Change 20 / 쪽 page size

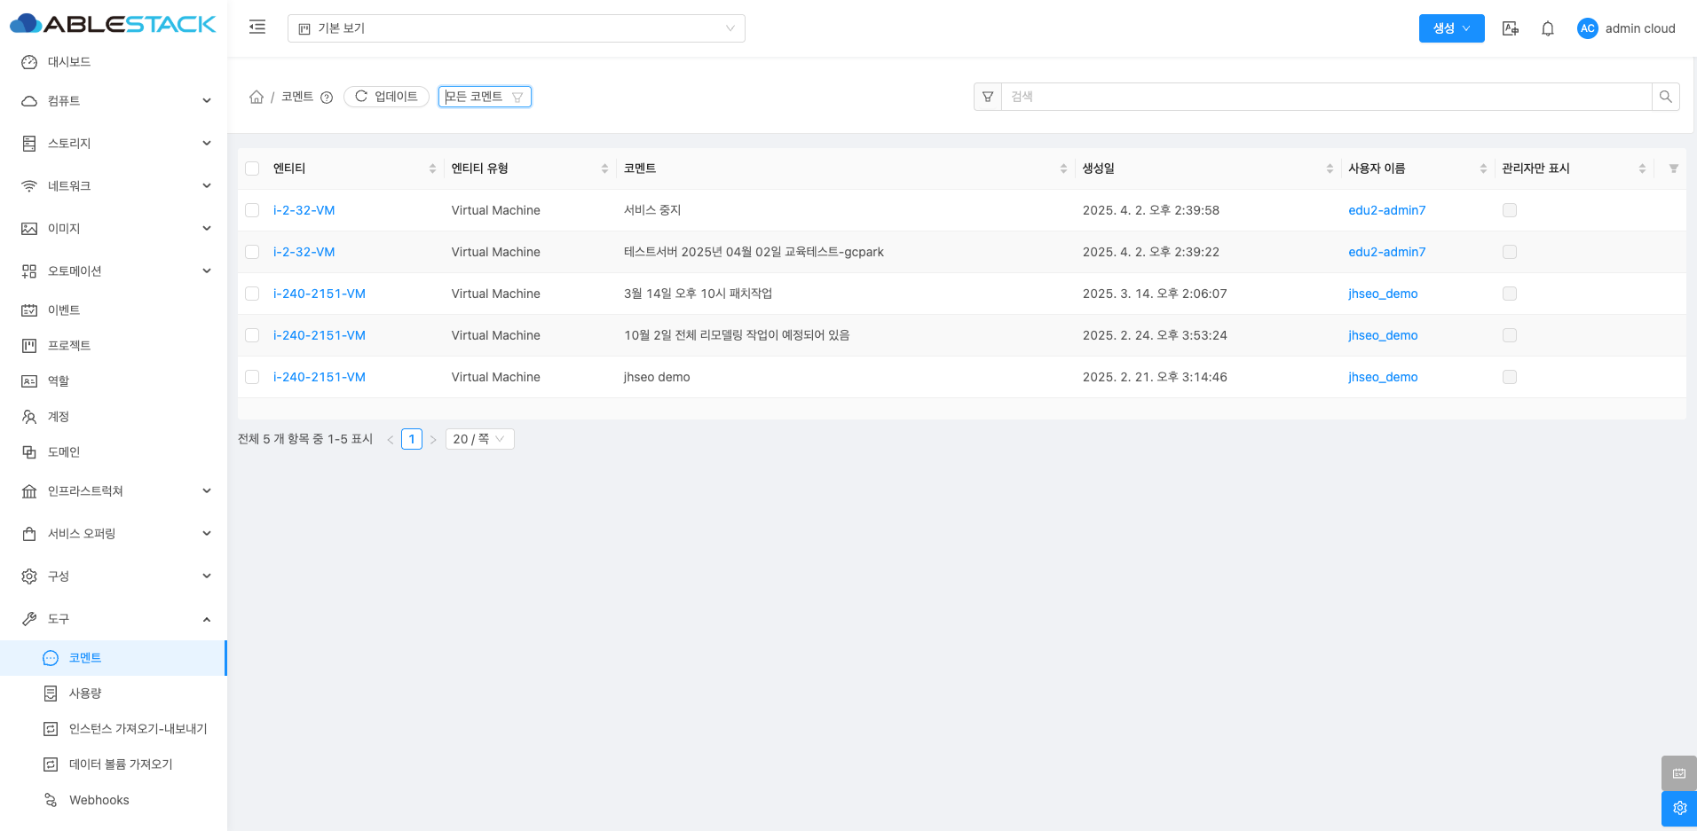point(480,439)
